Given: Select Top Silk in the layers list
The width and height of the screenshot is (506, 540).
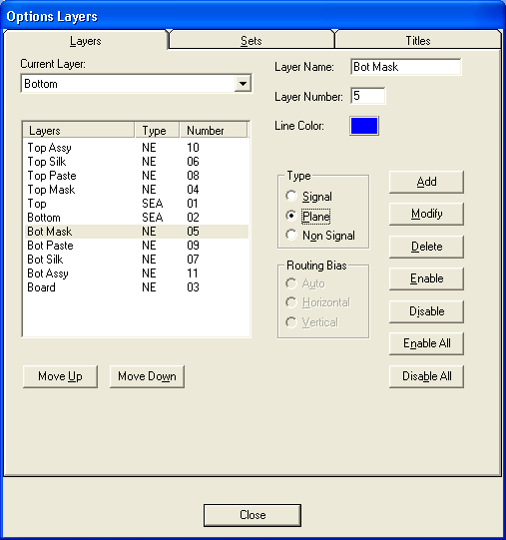Looking at the screenshot, I should [x=137, y=162].
